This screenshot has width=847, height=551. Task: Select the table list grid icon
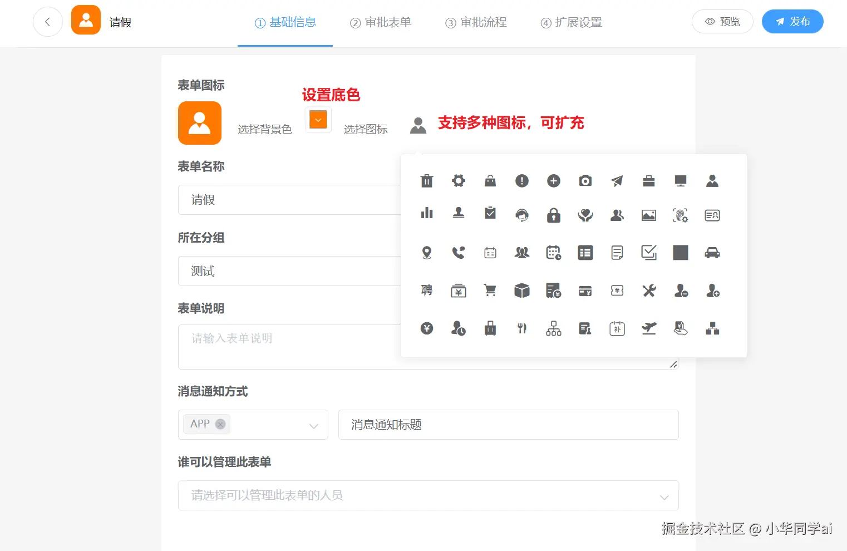coord(585,253)
